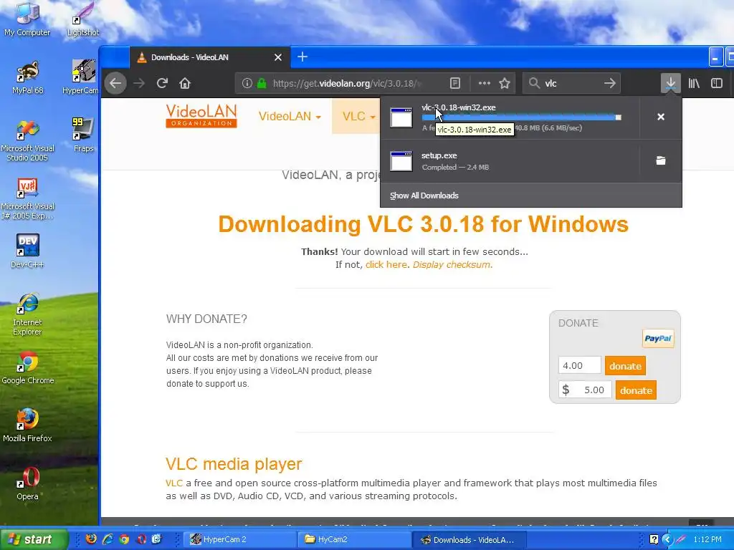Click the PayPal logo in Donate box
The image size is (734, 550).
658,339
